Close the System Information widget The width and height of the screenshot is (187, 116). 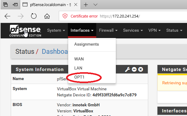pyautogui.click(x=141, y=69)
